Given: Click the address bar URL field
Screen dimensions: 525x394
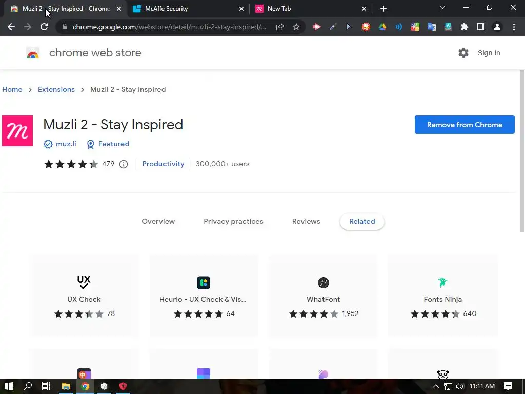Looking at the screenshot, I should coord(169,27).
